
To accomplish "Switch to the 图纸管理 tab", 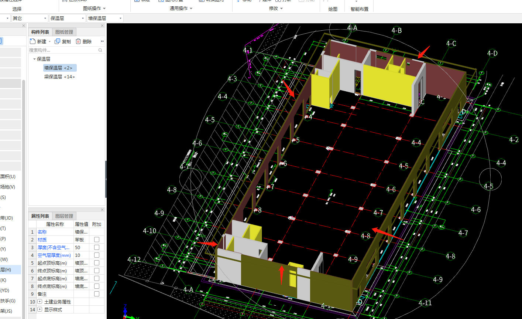I will coord(64,32).
